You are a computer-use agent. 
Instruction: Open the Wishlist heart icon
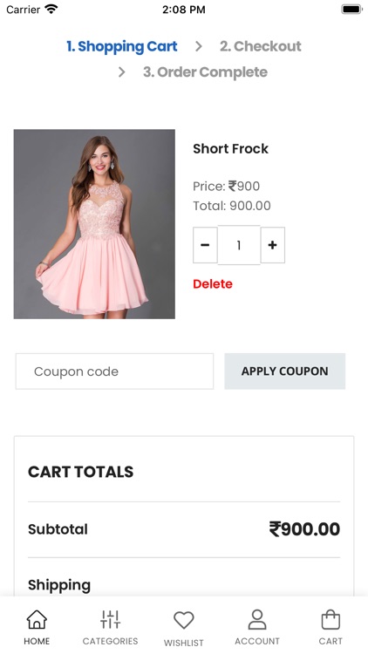(184, 620)
